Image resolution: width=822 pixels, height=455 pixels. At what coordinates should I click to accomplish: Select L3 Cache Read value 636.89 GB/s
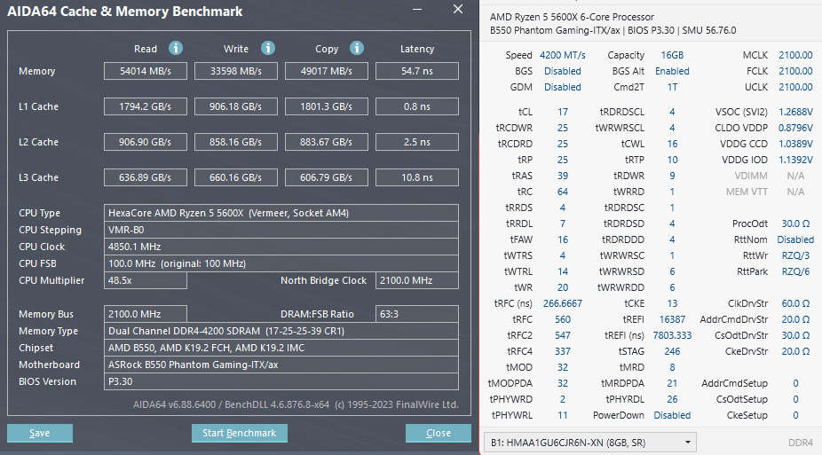pos(146,178)
